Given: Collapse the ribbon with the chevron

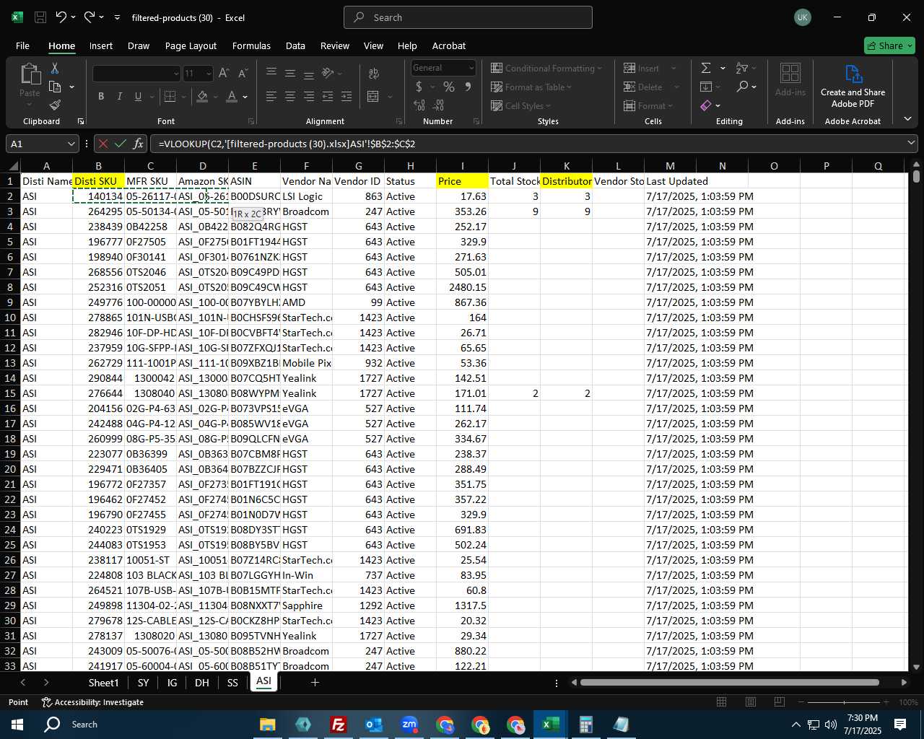Looking at the screenshot, I should 907,119.
